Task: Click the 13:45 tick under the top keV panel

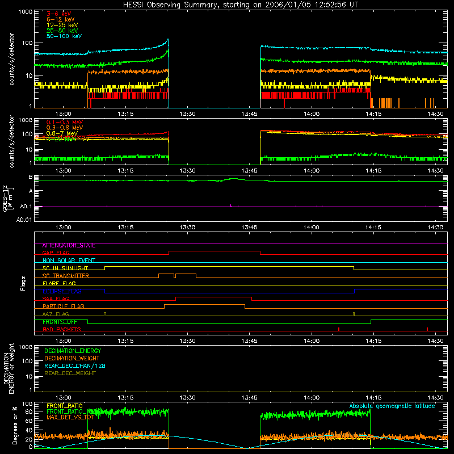Action: (x=249, y=114)
